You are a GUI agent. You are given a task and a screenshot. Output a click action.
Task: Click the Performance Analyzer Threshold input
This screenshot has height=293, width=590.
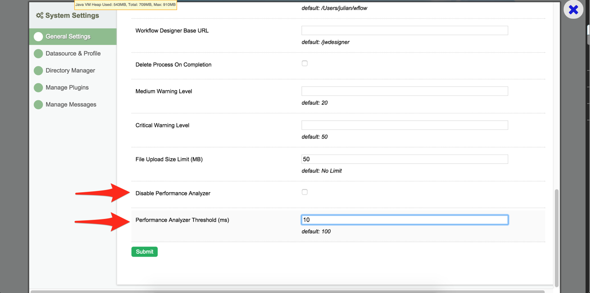pos(404,220)
